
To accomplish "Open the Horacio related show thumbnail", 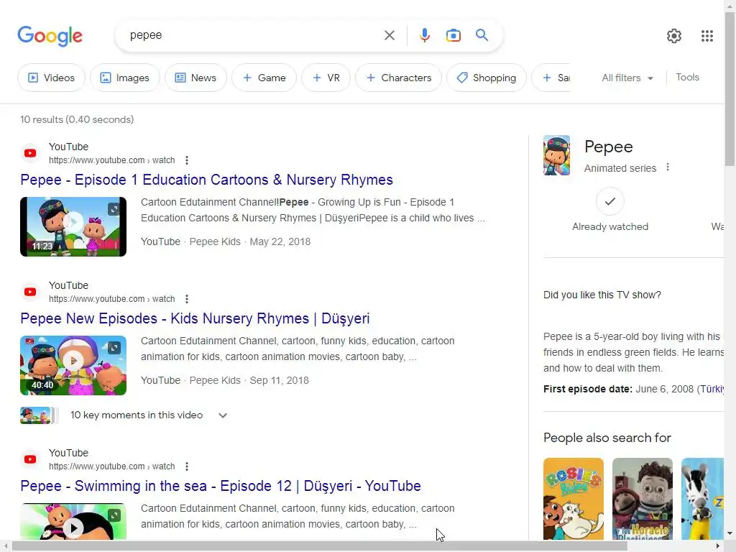I will (643, 499).
